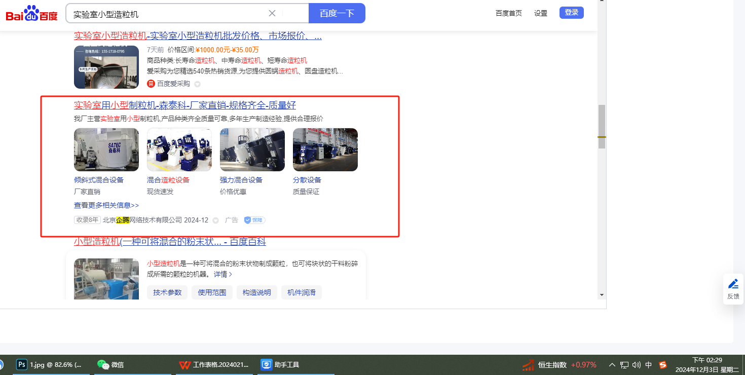Viewport: 745px width, 375px height.
Task: Click the scrollbar down arrow of the page
Action: [x=602, y=294]
